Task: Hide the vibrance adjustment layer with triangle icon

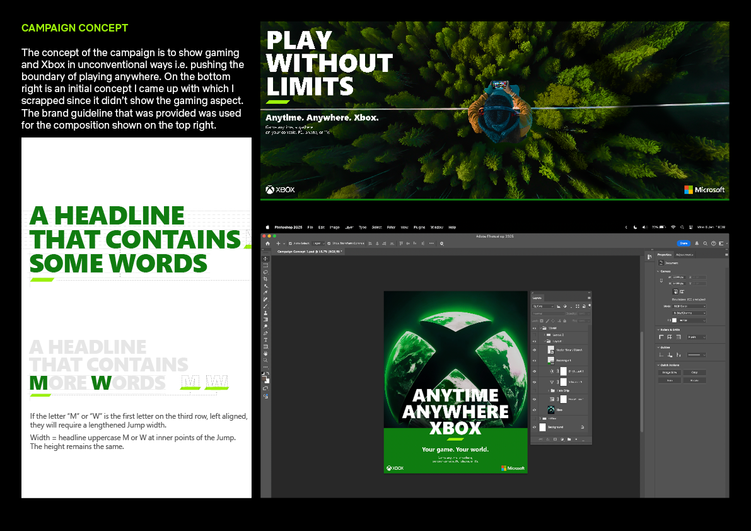Action: 534,382
